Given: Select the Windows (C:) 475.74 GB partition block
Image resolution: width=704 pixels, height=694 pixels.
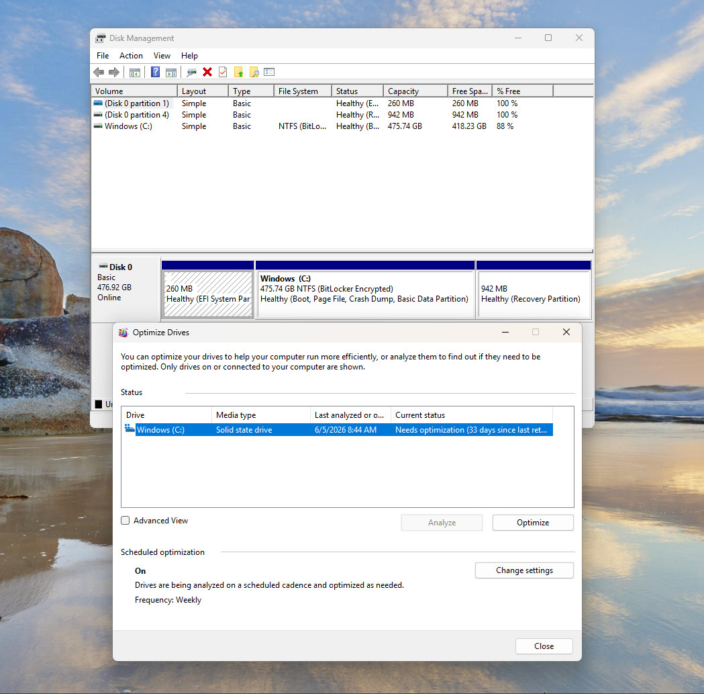Looking at the screenshot, I should coord(366,294).
